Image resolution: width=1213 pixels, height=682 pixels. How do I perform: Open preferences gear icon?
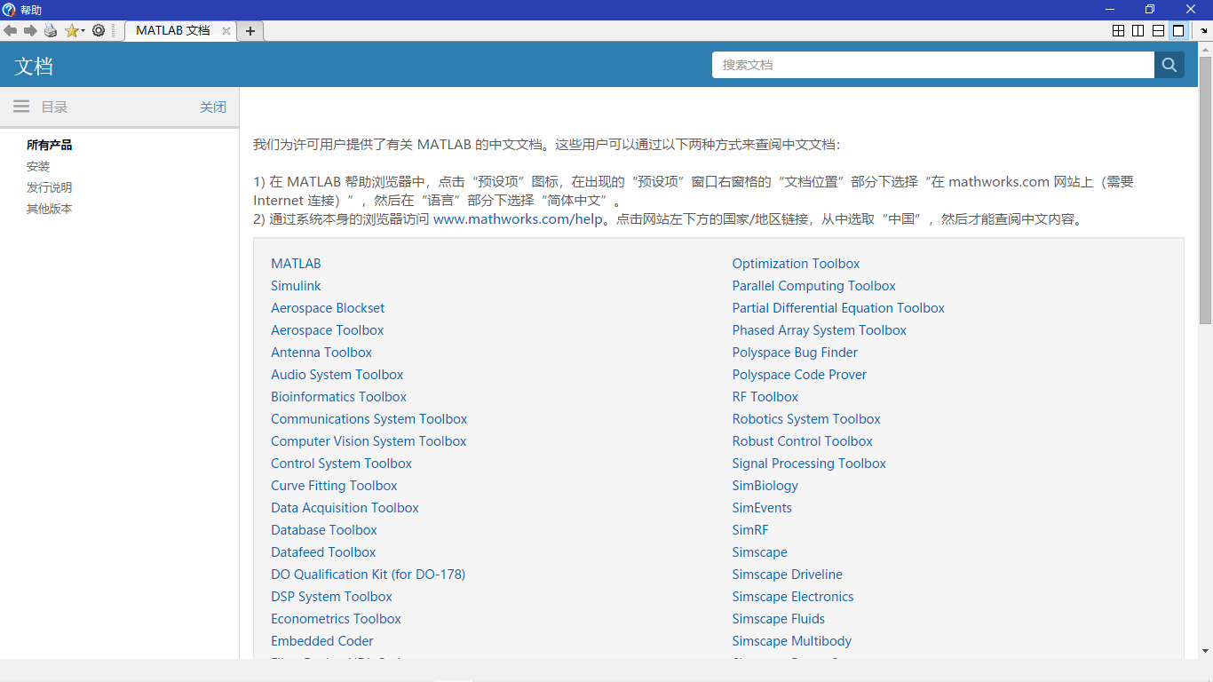99,30
